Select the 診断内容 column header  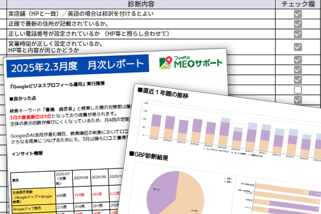pos(141,4)
